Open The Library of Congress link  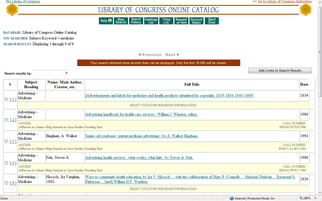(x=23, y=2)
